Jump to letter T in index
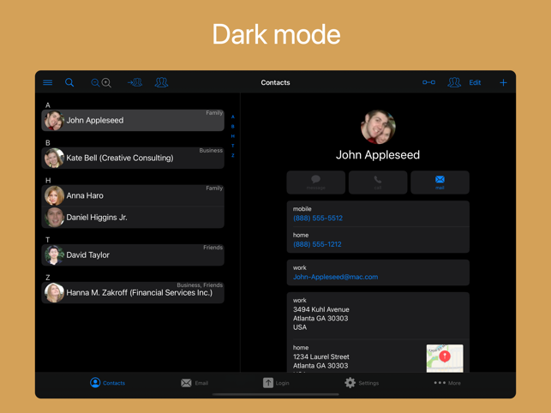This screenshot has height=413, width=551. point(232,146)
